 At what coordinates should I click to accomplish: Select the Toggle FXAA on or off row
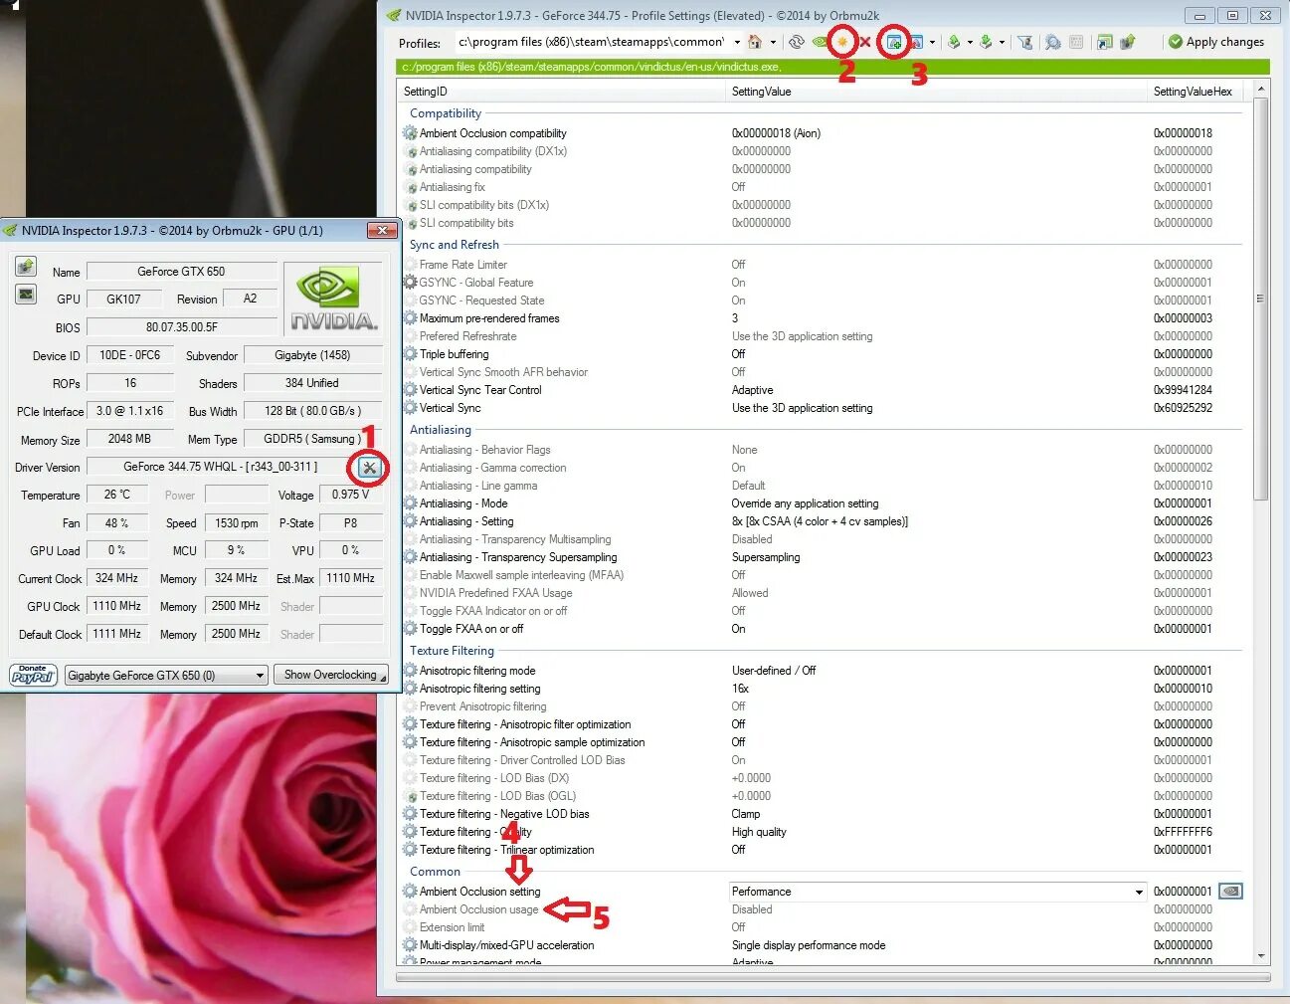click(823, 629)
